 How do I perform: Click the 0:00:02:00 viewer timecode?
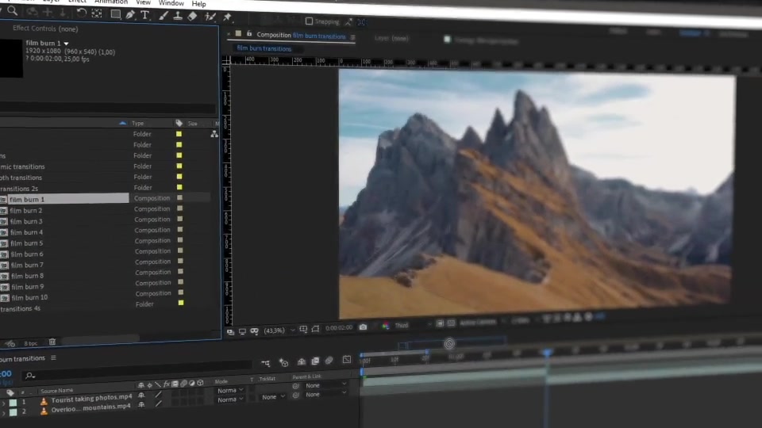coord(339,328)
